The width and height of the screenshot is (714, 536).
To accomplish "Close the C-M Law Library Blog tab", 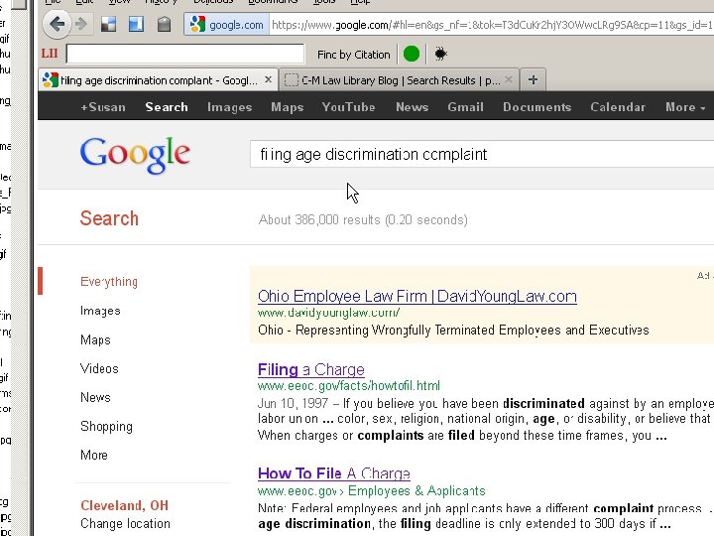I will 509,79.
